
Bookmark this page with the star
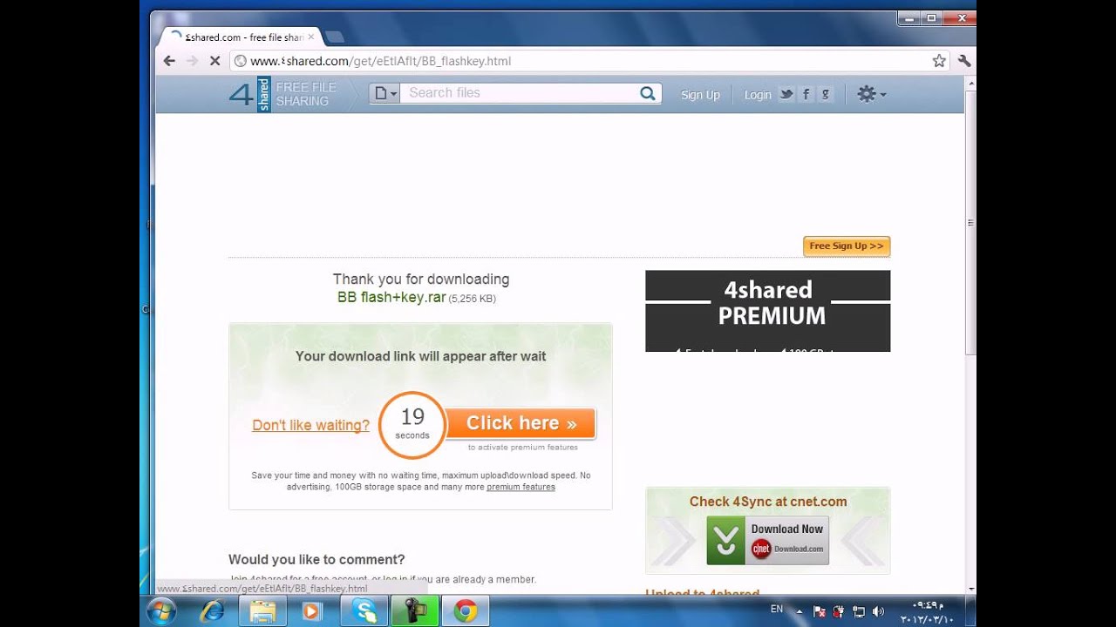(x=939, y=61)
